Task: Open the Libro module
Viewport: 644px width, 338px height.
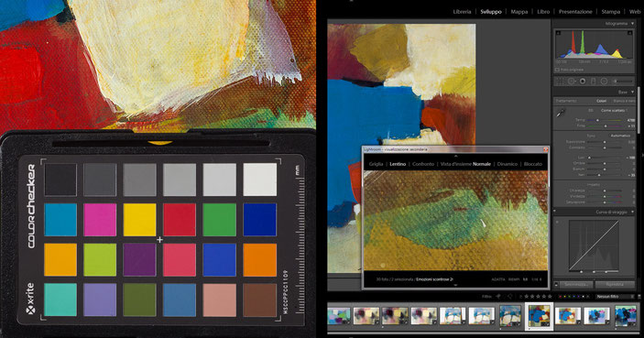Action: tap(543, 12)
